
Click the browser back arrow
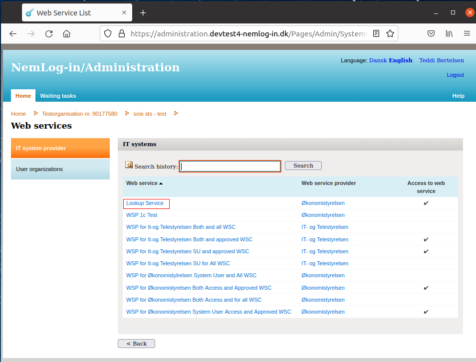[x=13, y=34]
